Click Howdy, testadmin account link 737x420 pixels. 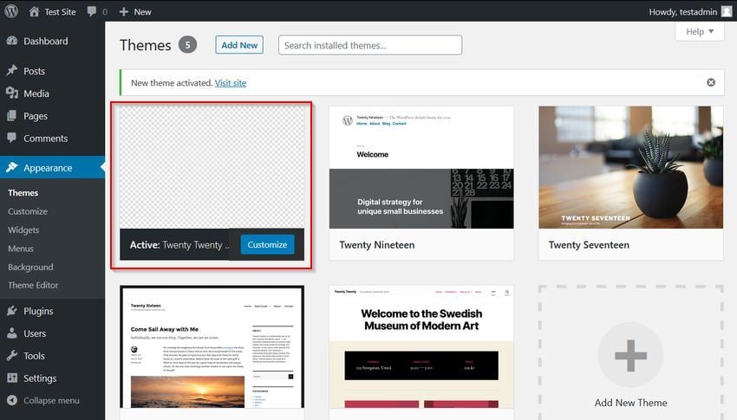point(683,12)
